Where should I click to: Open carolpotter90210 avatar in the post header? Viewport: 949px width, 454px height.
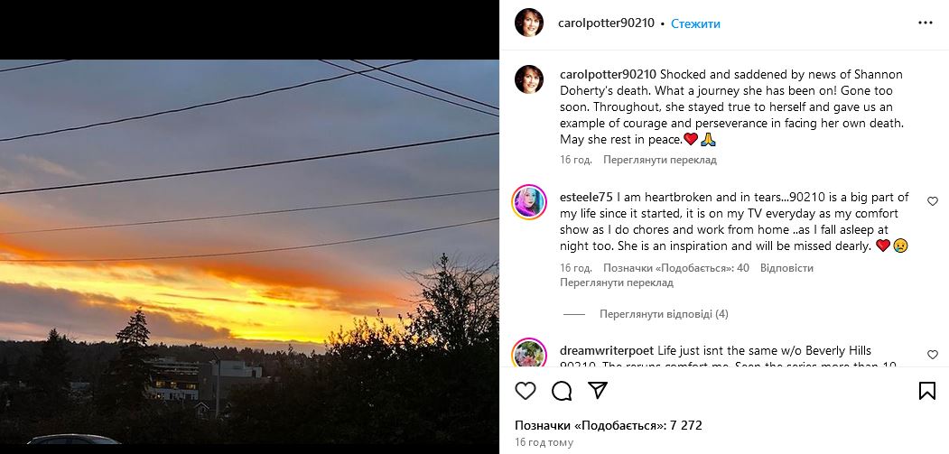click(529, 23)
